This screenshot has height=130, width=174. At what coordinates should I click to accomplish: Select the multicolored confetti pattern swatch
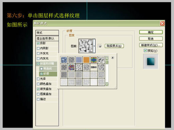coord(71,67)
